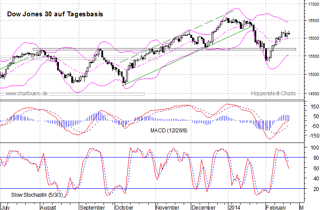Click the 17000 price axis label
The width and height of the screenshot is (320, 210).
313,4
